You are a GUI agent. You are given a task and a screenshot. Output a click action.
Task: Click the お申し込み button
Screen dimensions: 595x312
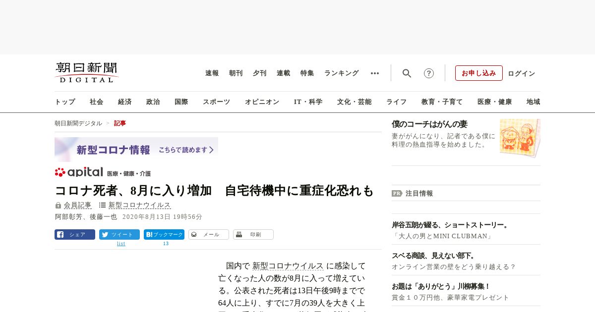(x=479, y=73)
